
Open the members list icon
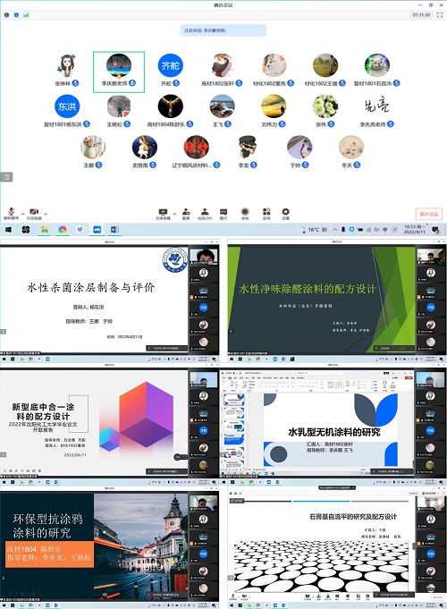point(205,214)
